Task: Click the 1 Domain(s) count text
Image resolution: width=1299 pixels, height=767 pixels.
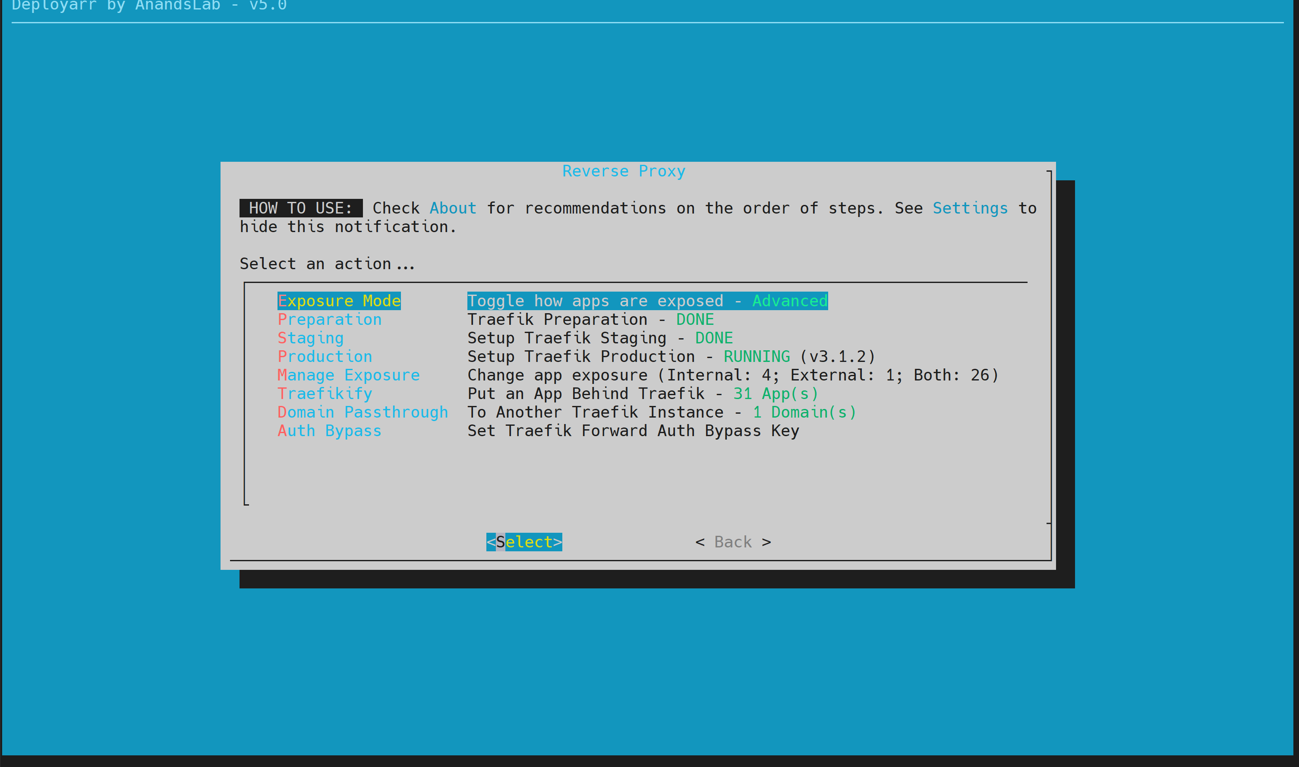Action: [804, 412]
